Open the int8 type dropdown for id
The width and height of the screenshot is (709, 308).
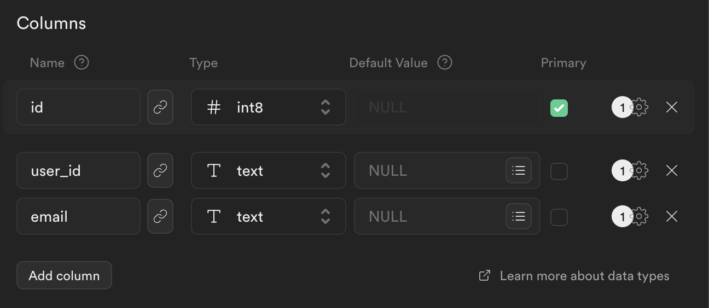[x=268, y=108]
